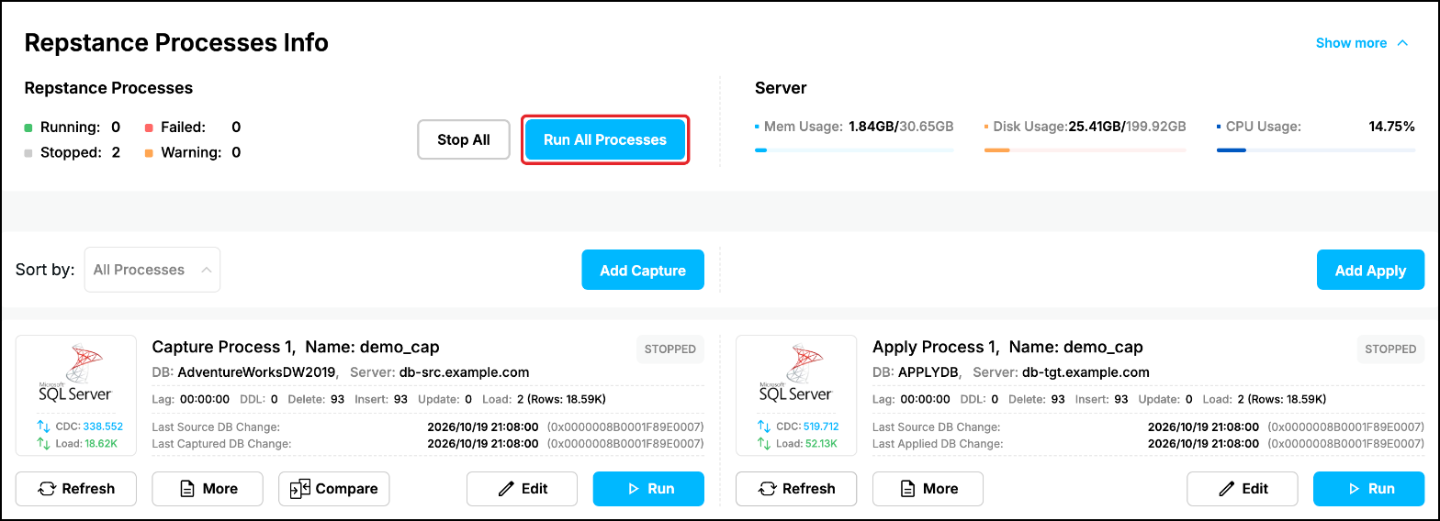
Task: Click server name db-src.example.com
Action: pos(465,372)
